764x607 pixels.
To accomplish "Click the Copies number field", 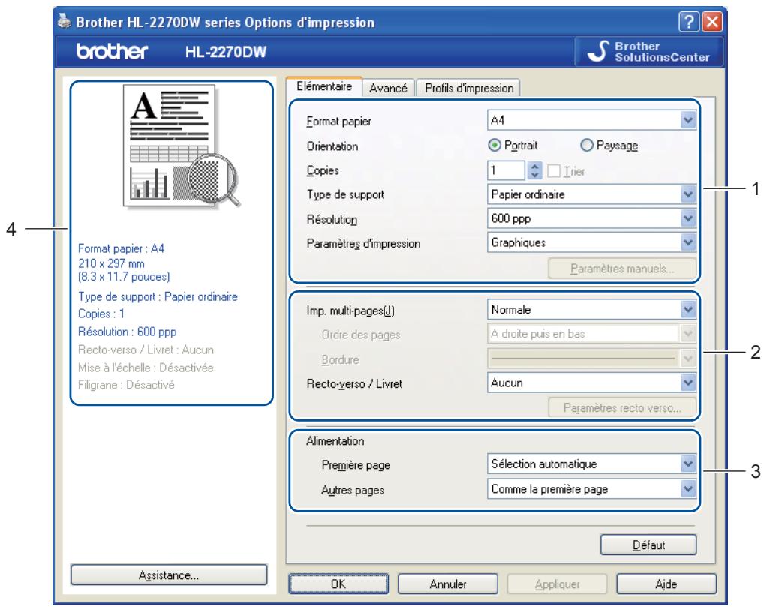I will pos(506,170).
